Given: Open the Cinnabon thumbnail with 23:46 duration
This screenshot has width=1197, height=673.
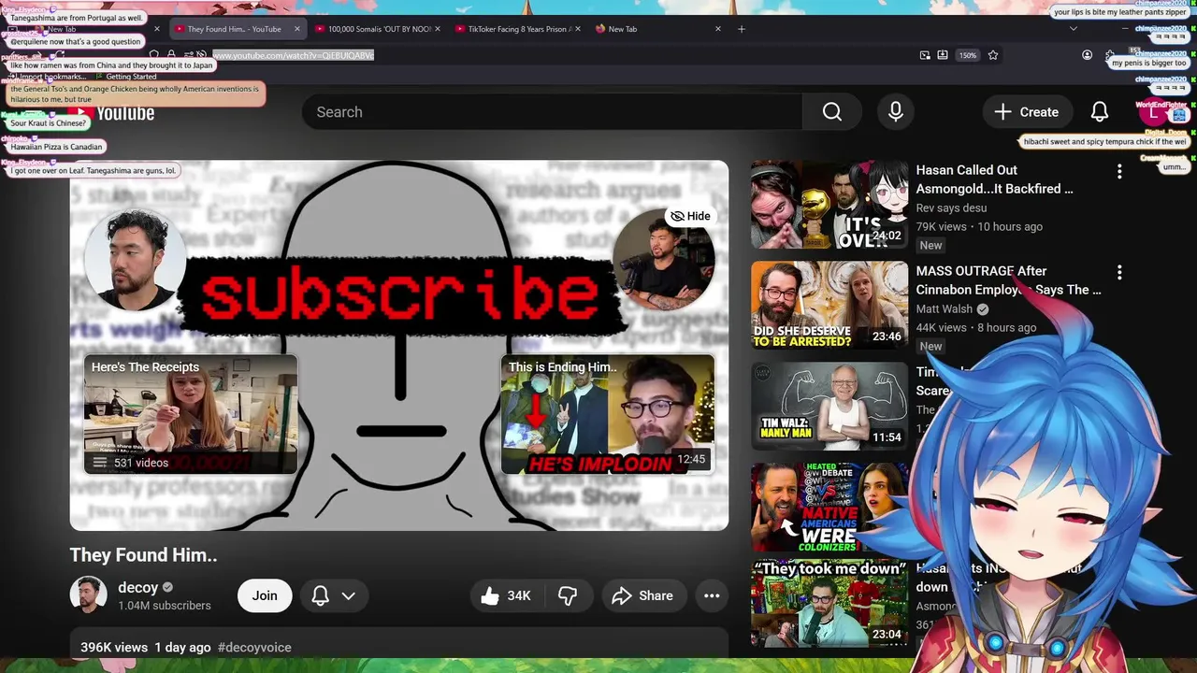Looking at the screenshot, I should coord(829,306).
